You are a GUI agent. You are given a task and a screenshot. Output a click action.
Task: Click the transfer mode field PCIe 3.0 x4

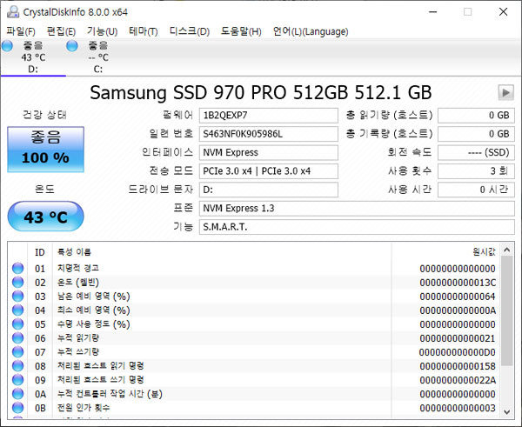(x=269, y=171)
